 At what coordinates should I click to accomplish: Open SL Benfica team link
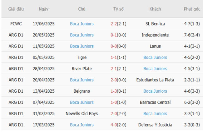point(155,24)
